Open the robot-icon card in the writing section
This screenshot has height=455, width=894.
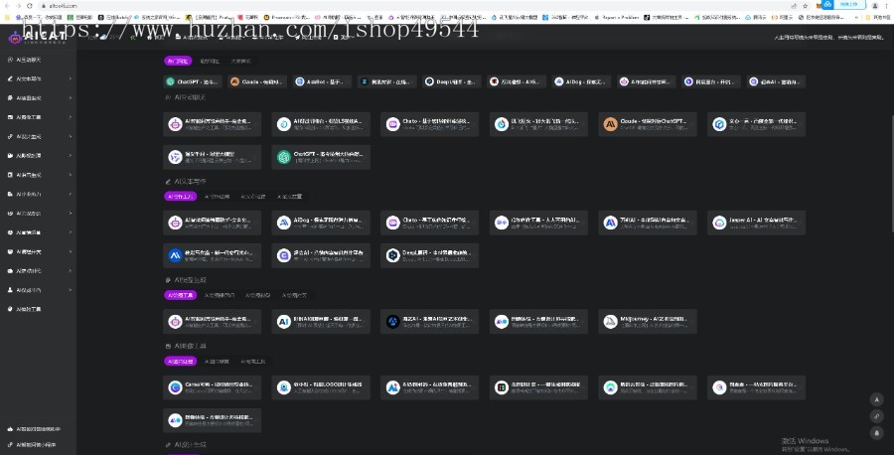[x=213, y=223]
